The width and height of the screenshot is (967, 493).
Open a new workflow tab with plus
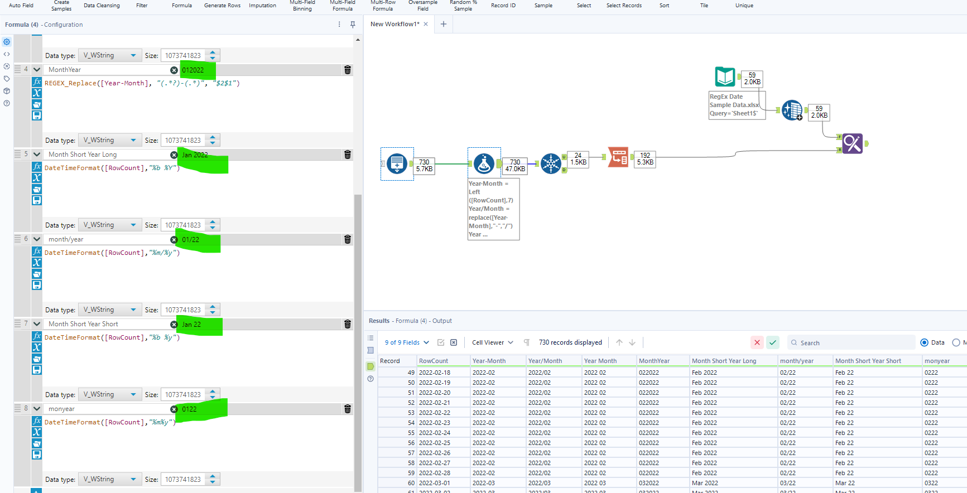click(x=444, y=24)
